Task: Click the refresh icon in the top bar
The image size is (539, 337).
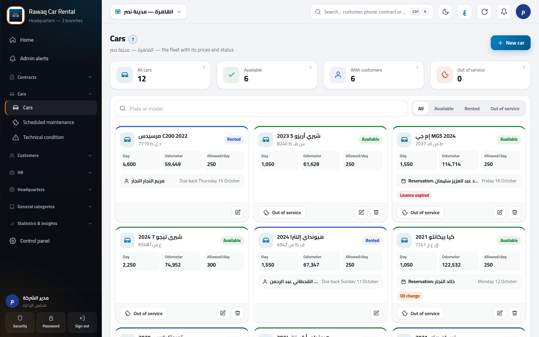Action: coord(485,12)
